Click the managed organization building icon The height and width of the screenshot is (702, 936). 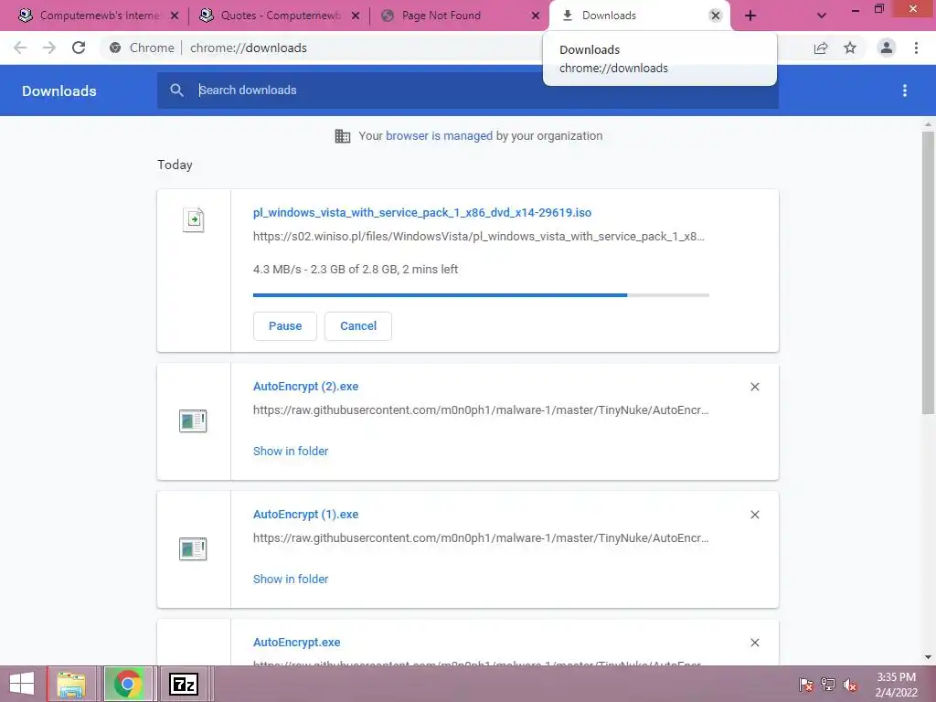[x=343, y=136]
